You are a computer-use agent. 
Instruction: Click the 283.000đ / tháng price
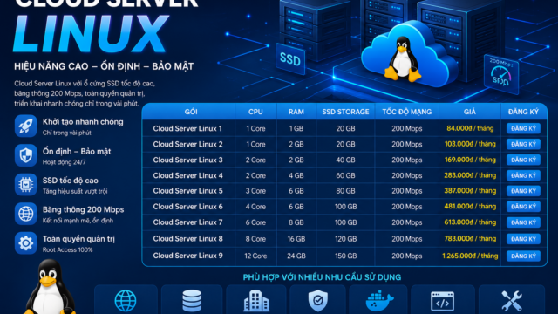pyautogui.click(x=470, y=175)
